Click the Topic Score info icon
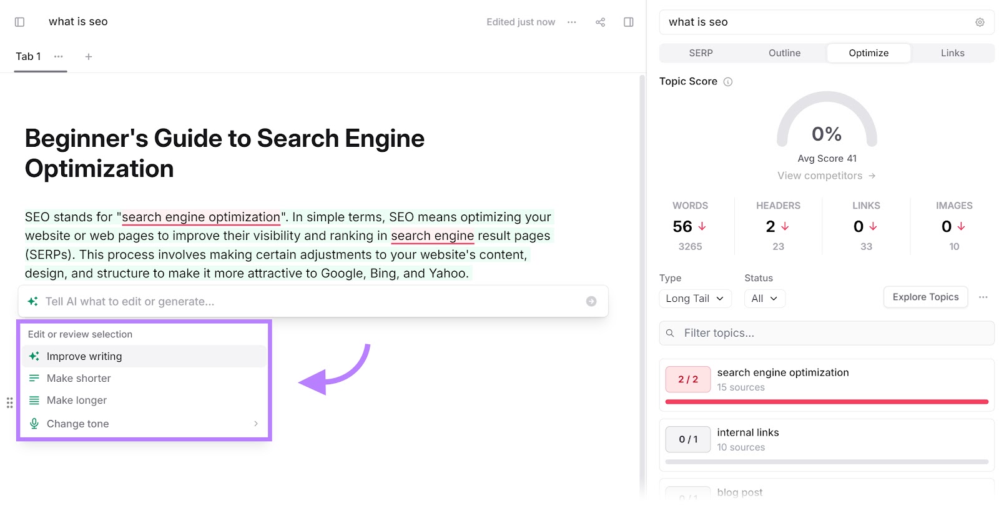 pyautogui.click(x=728, y=81)
